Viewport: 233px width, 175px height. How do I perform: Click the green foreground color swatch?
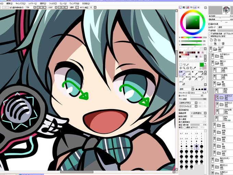[x=201, y=65]
